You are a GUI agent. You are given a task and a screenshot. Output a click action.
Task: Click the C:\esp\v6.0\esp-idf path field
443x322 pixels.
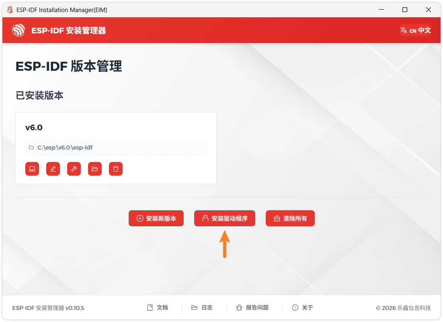pos(115,148)
